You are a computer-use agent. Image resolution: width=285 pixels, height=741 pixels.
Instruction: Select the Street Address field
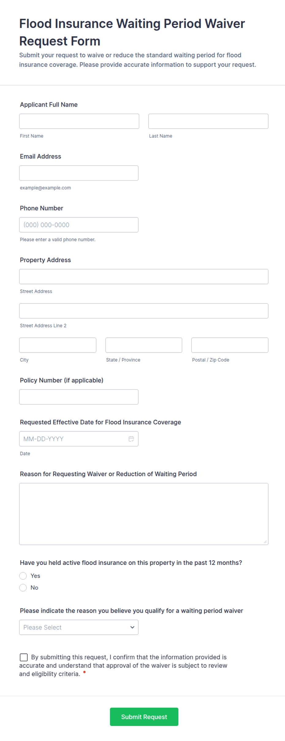(x=144, y=277)
